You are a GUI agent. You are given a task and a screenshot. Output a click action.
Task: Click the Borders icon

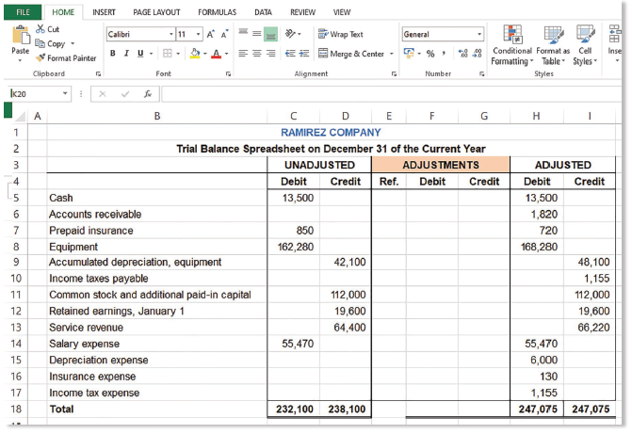[167, 54]
